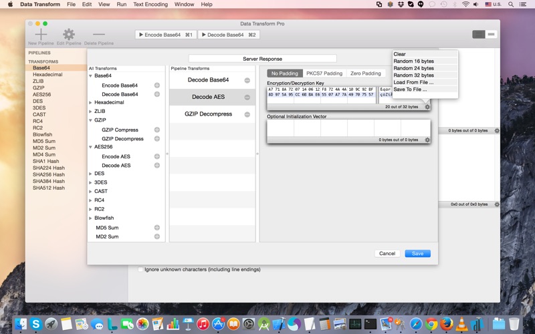Click the Encryption/Decryption Key hex field

click(321, 95)
